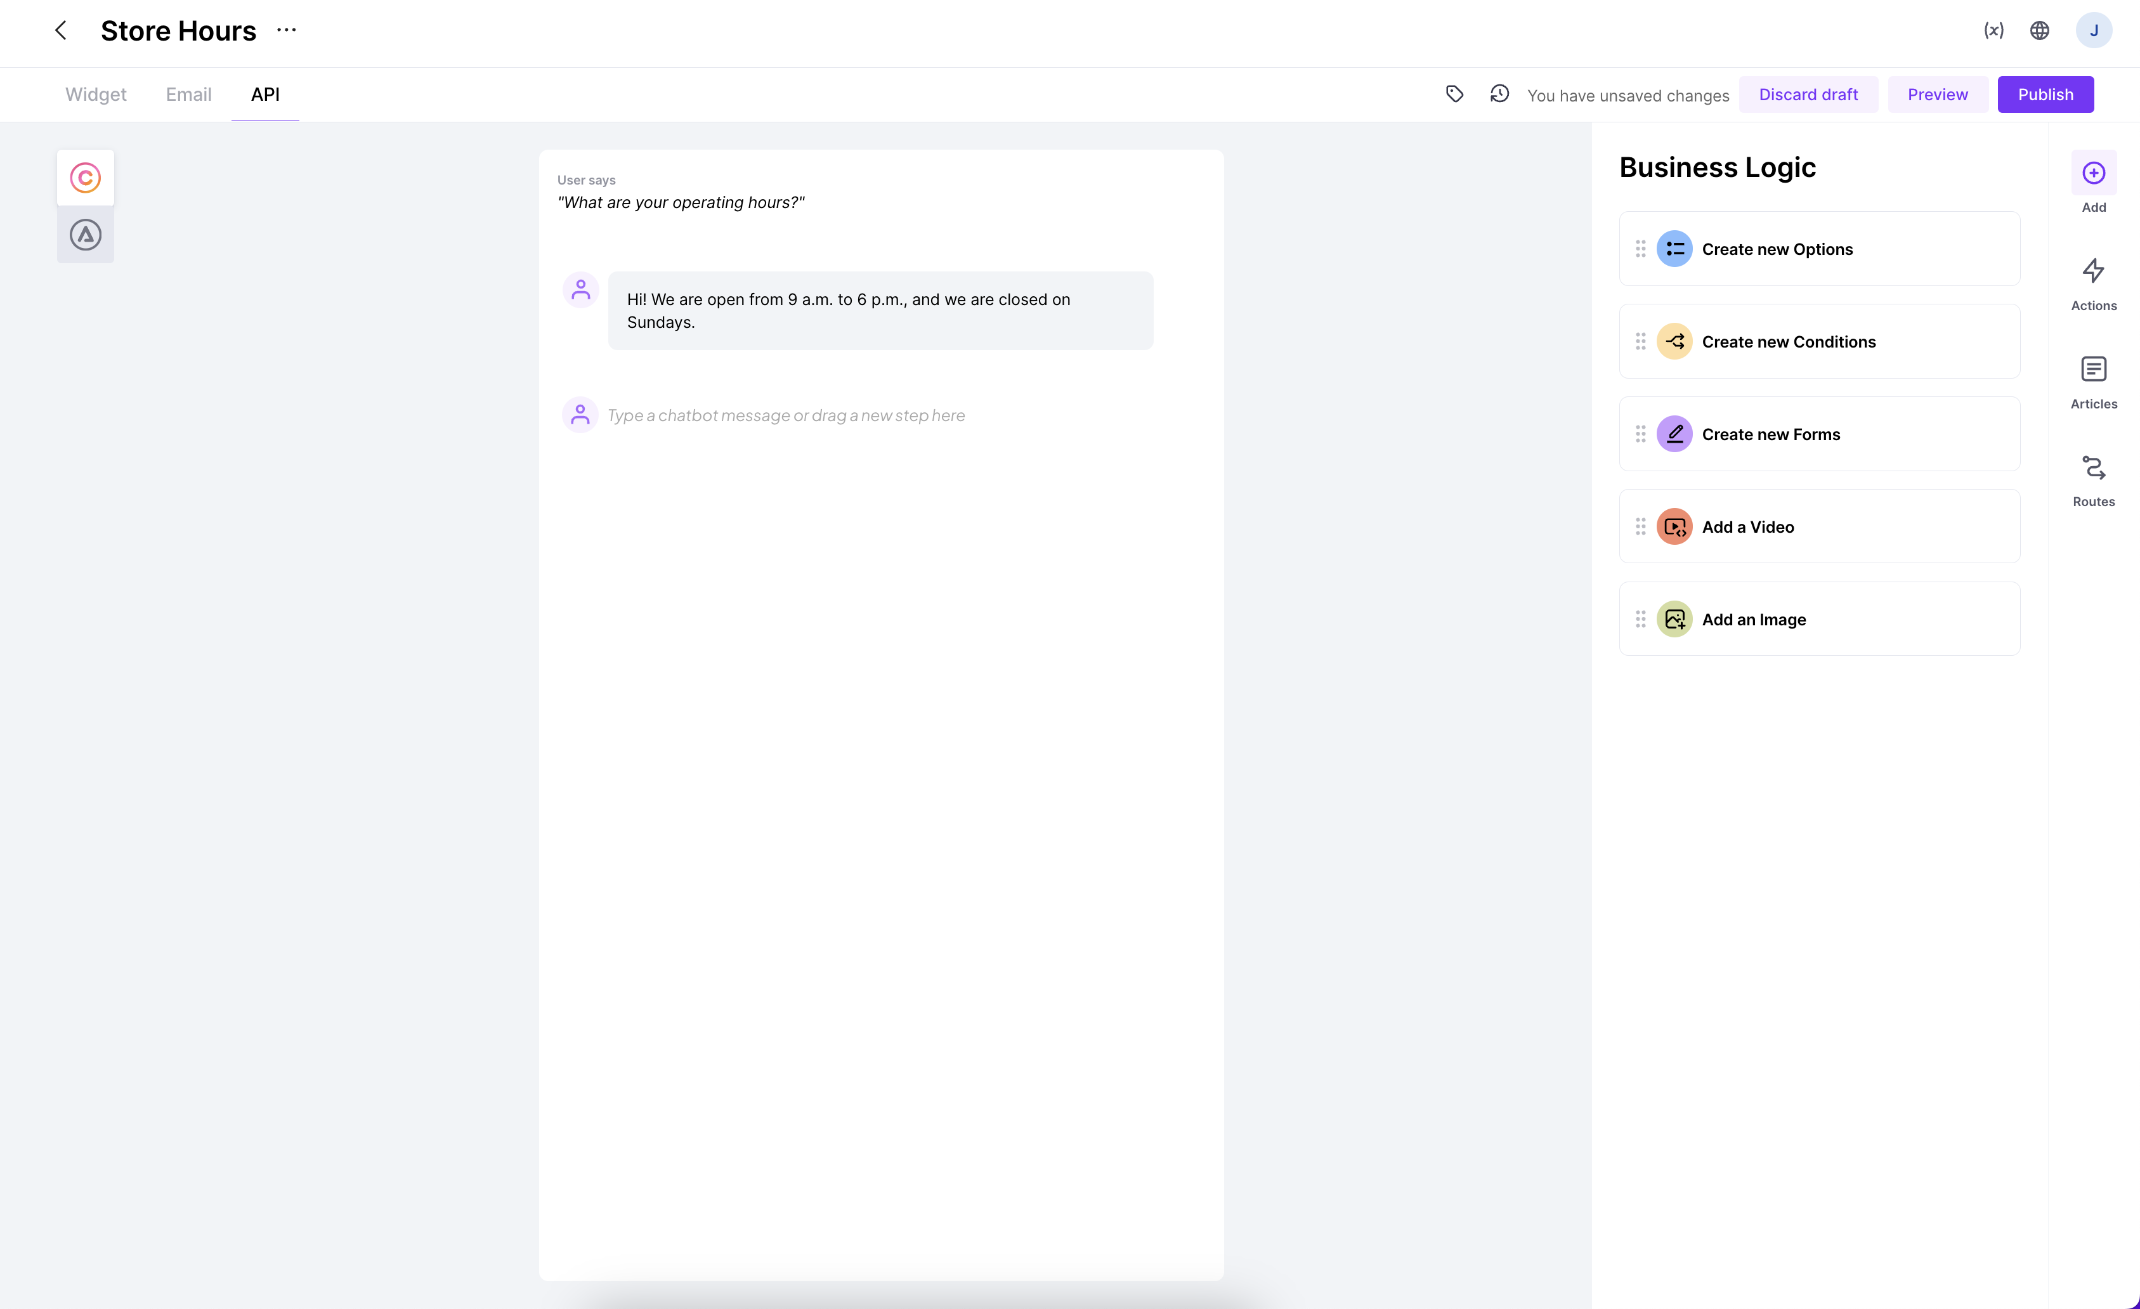Open version history clock icon

click(1499, 94)
